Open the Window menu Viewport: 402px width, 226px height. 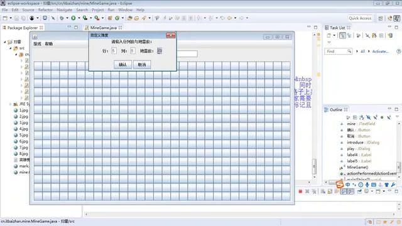(125, 10)
